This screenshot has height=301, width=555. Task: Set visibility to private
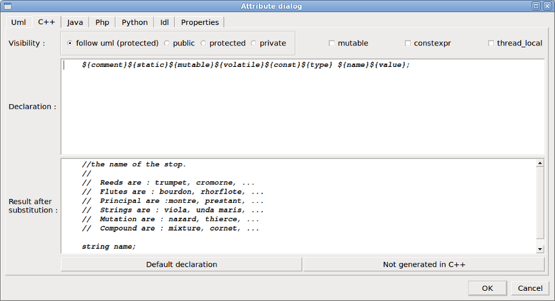pyautogui.click(x=254, y=43)
